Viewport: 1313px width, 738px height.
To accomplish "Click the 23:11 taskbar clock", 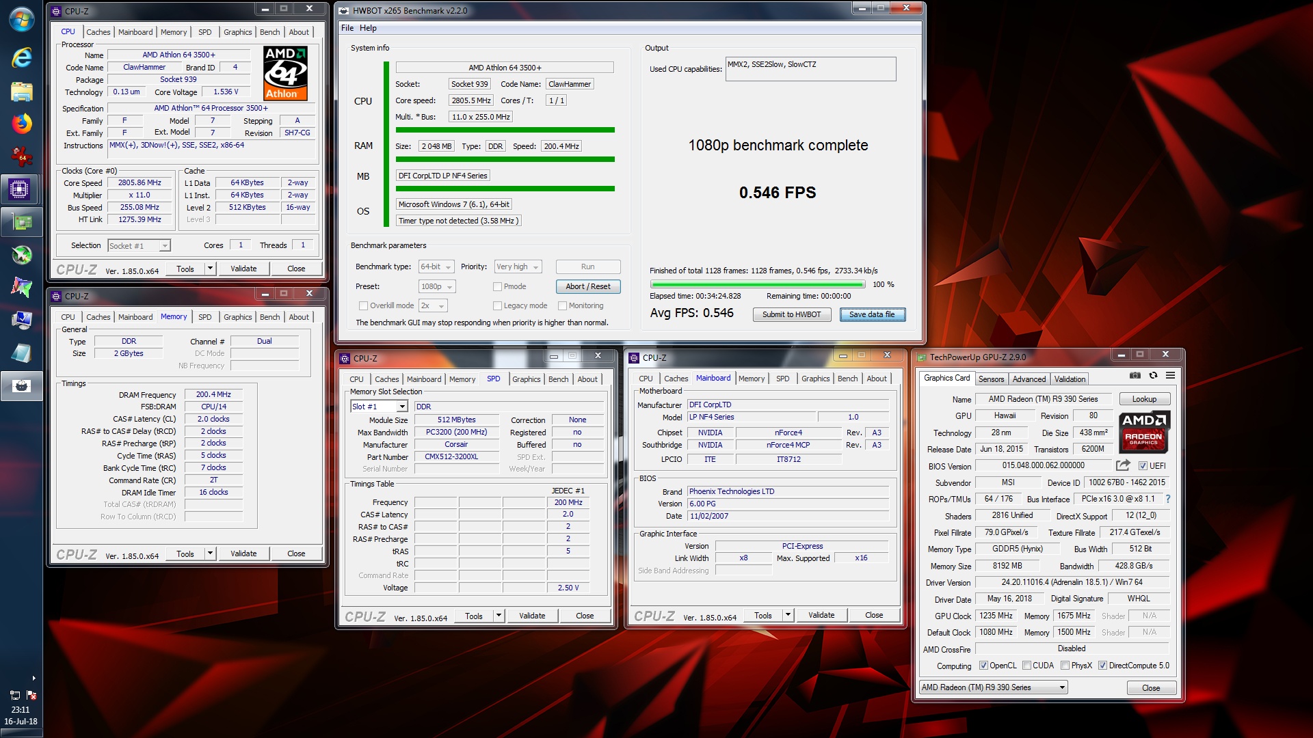I will click(x=21, y=709).
